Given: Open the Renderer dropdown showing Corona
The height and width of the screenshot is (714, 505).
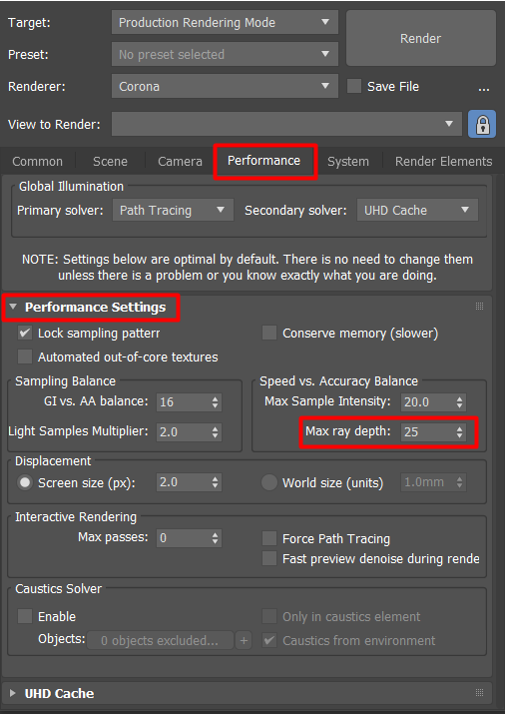Looking at the screenshot, I should (x=225, y=86).
